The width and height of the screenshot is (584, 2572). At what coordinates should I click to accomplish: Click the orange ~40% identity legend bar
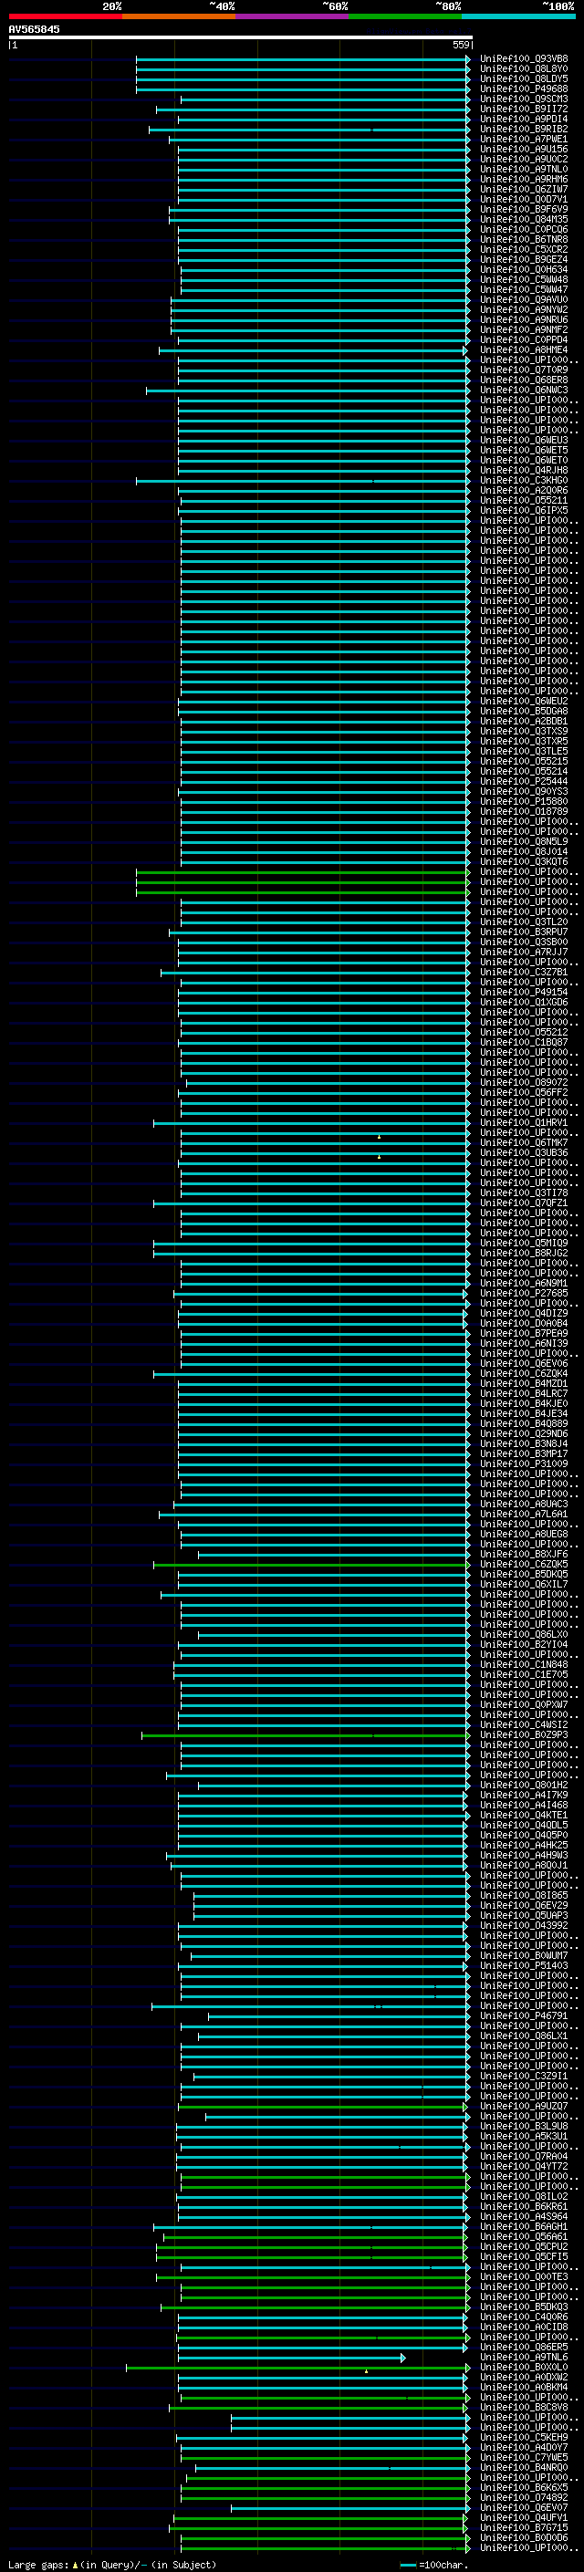pyautogui.click(x=180, y=16)
